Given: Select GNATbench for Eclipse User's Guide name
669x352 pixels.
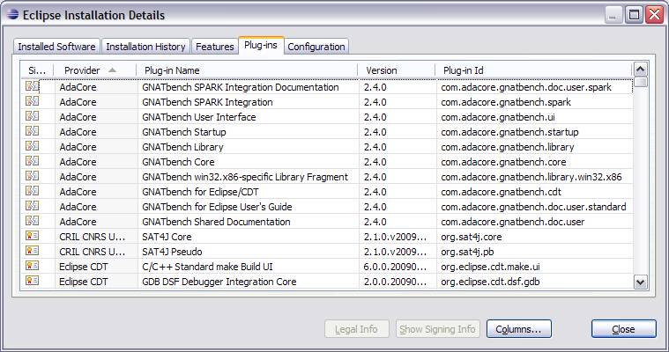Looking at the screenshot, I should click(217, 207).
